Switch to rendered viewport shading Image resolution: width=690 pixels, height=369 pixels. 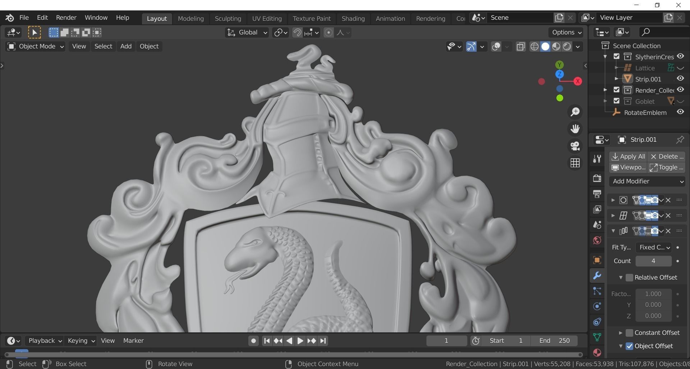pyautogui.click(x=567, y=47)
